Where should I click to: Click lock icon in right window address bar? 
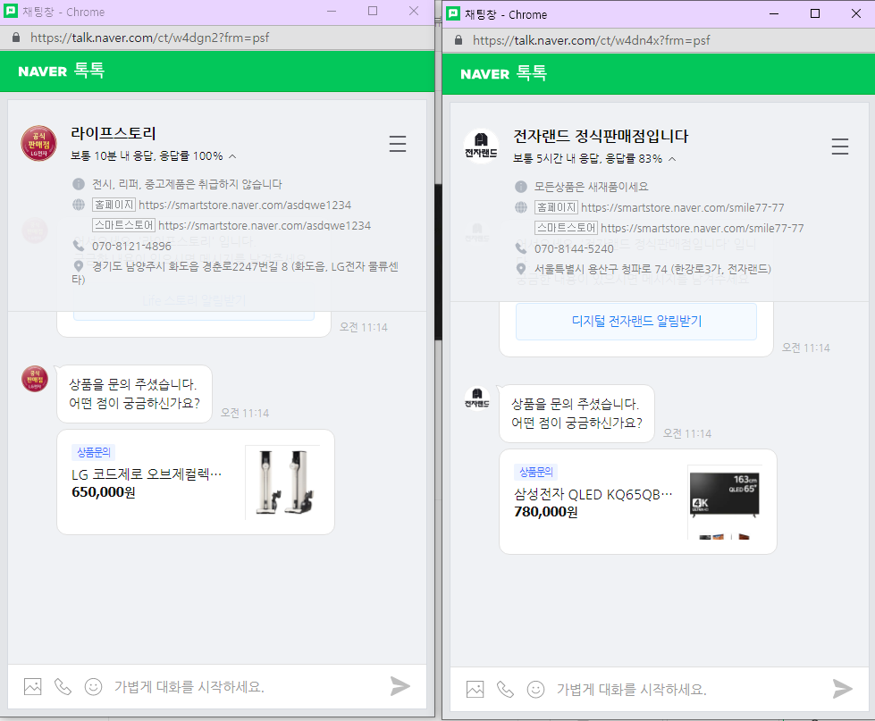459,40
